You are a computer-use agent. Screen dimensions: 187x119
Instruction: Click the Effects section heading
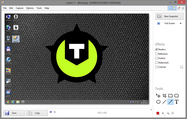tap(160, 44)
